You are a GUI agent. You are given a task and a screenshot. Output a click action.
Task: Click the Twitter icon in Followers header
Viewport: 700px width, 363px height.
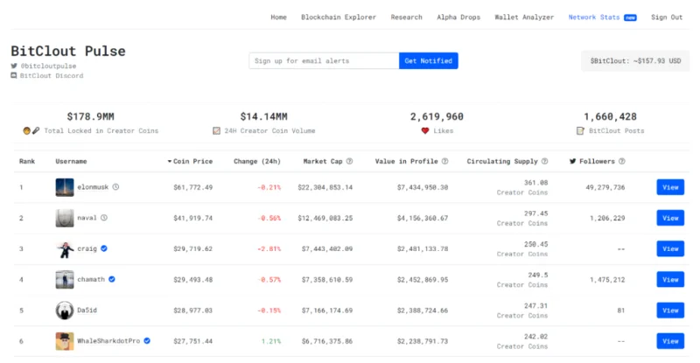coord(573,161)
